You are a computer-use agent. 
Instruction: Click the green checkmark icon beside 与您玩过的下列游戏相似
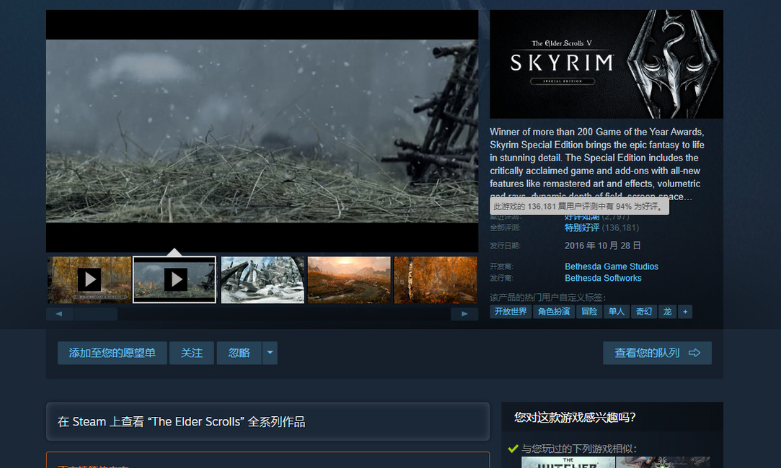click(x=513, y=449)
